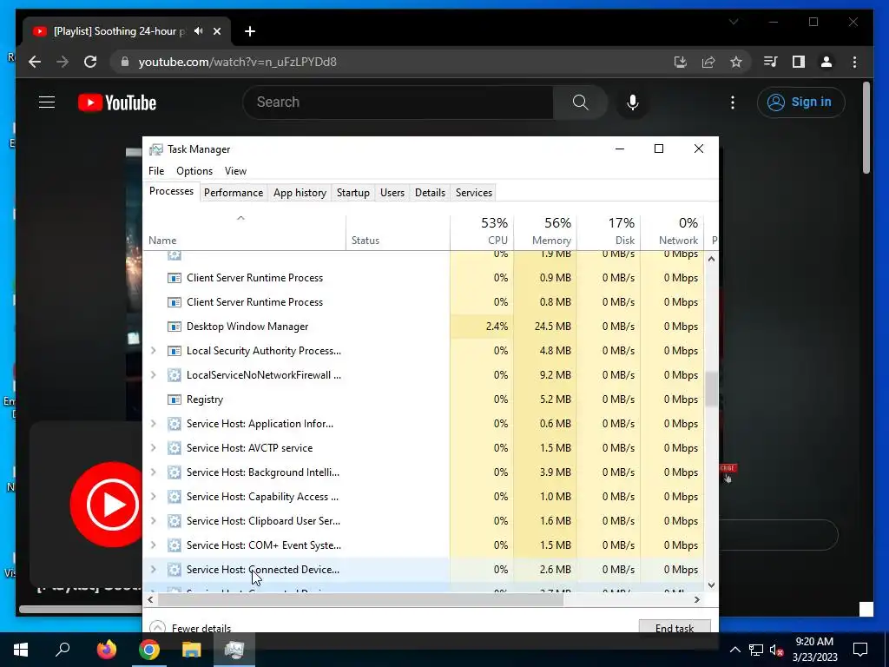889x667 pixels.
Task: Go back using Chrome's back arrow
Action: coord(35,62)
